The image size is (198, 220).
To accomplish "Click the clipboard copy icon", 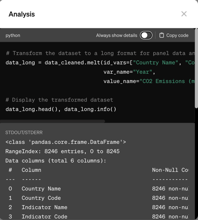I will point(162,35).
